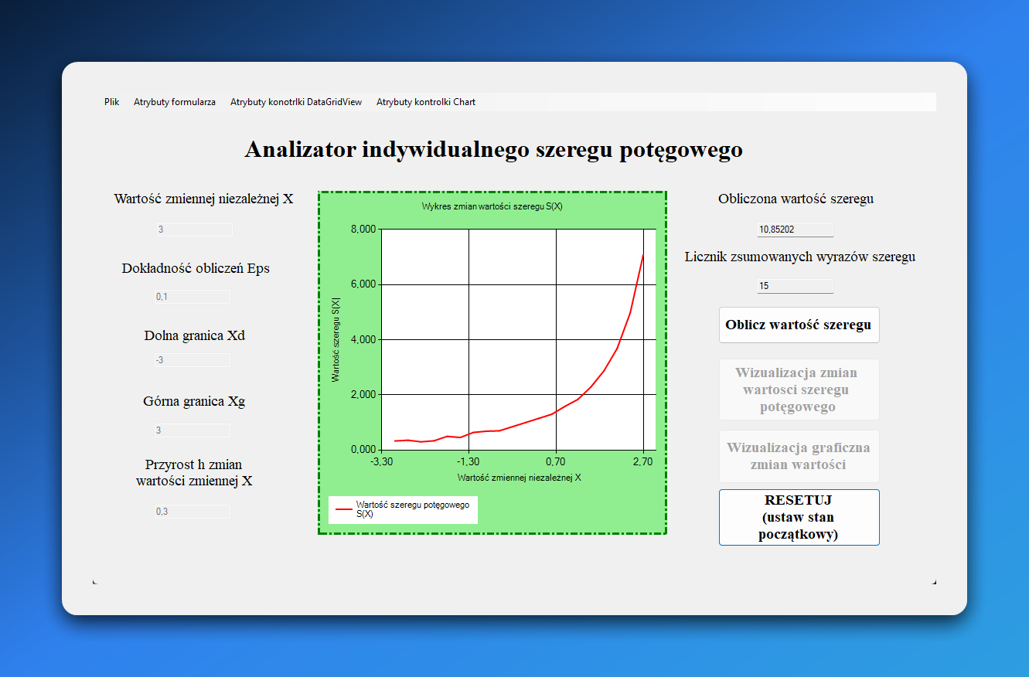
Task: Click vertical axis title Wartość szeregu S(X)
Action: tap(336, 340)
